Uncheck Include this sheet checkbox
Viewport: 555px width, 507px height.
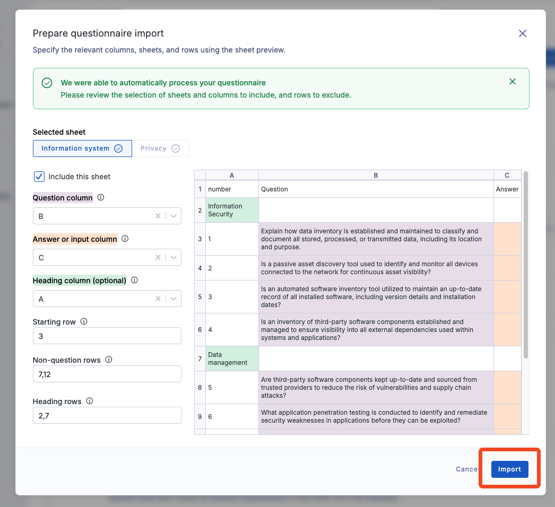pos(39,177)
